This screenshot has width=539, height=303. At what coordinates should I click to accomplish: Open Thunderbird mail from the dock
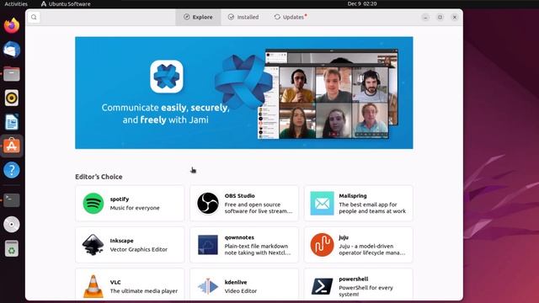click(12, 50)
